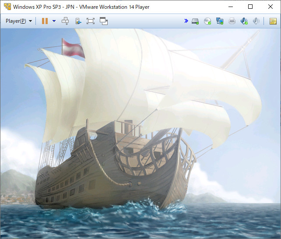Click the hard disk device icon
Image resolution: width=281 pixels, height=239 pixels.
(195, 21)
